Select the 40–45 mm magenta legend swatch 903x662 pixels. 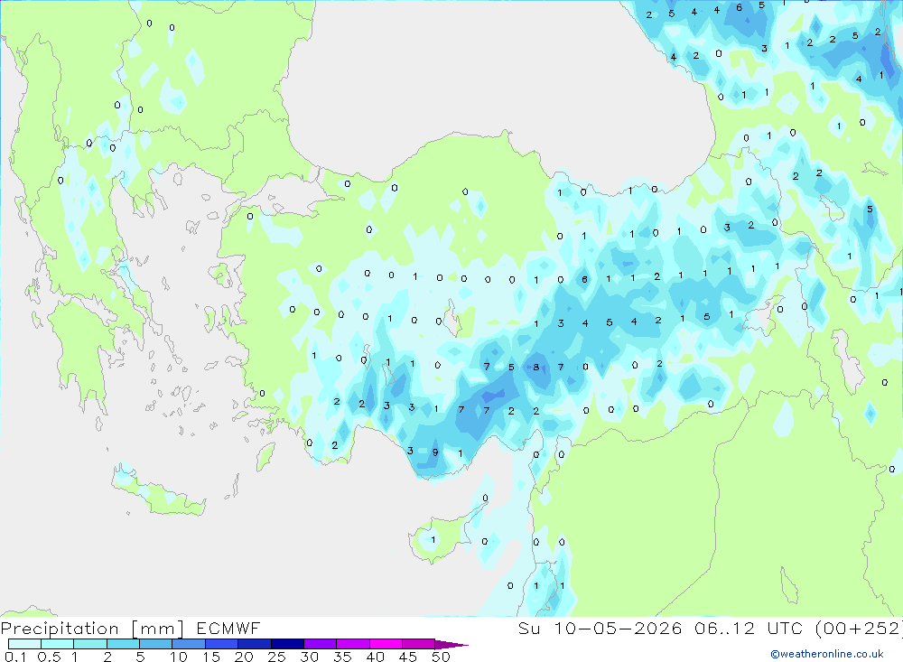pyautogui.click(x=386, y=644)
